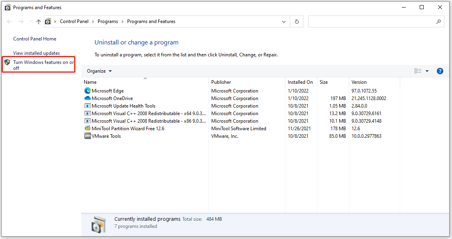Click Control Panel in the breadcrumb
This screenshot has height=239, width=452.
pyautogui.click(x=74, y=21)
